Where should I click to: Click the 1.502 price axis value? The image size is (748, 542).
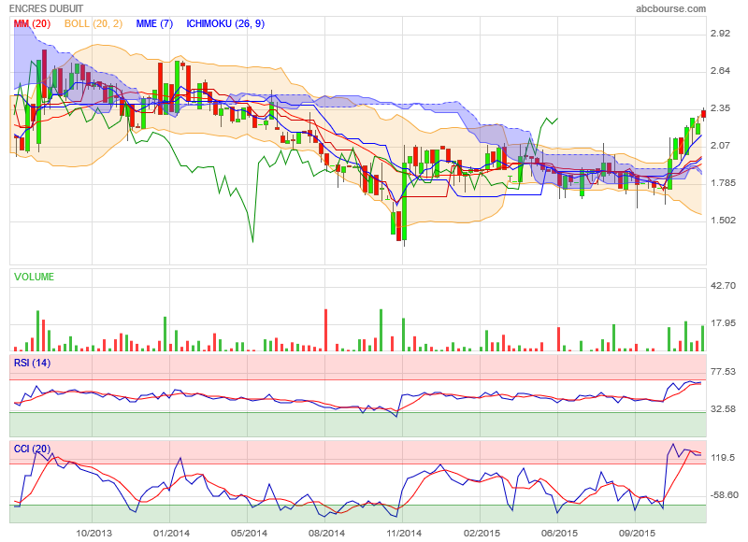tap(723, 221)
